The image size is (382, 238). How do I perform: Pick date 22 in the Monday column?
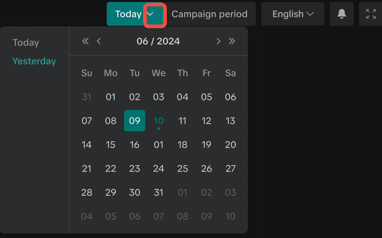coord(111,169)
